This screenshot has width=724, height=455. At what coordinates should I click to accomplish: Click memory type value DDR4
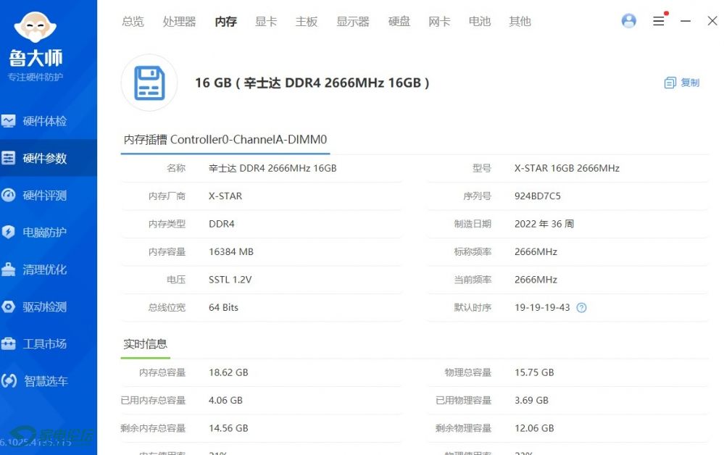tap(222, 224)
